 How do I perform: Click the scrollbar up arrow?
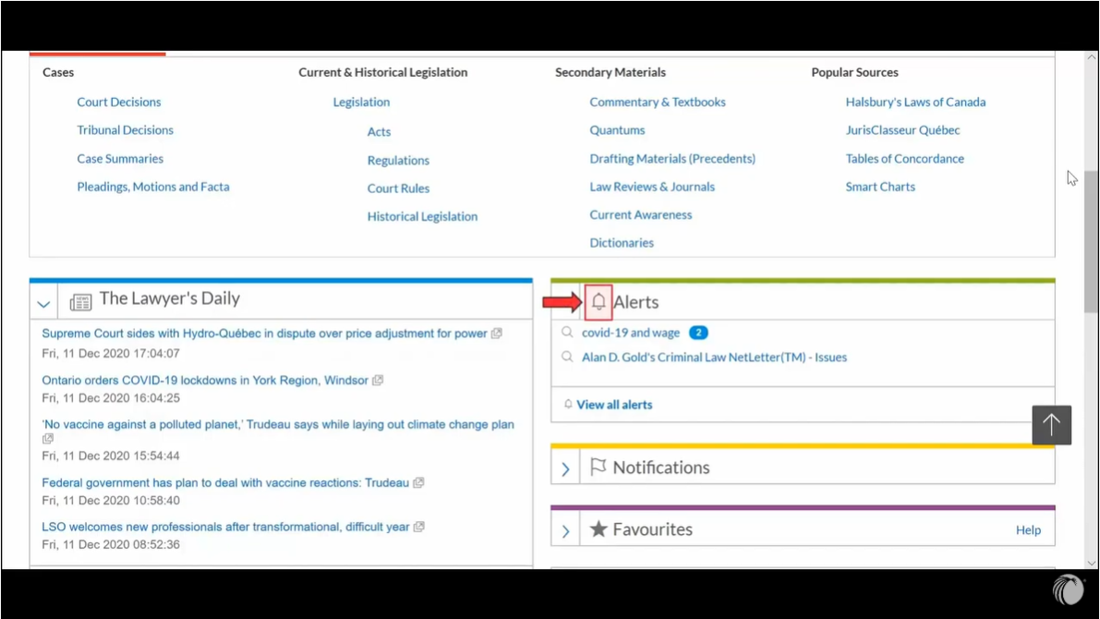pyautogui.click(x=1091, y=57)
